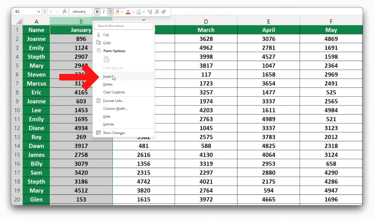
Task: Click the Copy icon in context menu
Action: tap(98, 43)
